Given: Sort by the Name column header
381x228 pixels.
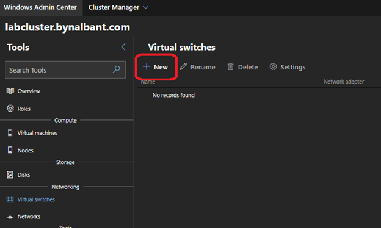Looking at the screenshot, I should (148, 82).
